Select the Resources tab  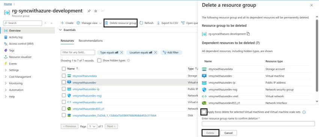(x=67, y=40)
